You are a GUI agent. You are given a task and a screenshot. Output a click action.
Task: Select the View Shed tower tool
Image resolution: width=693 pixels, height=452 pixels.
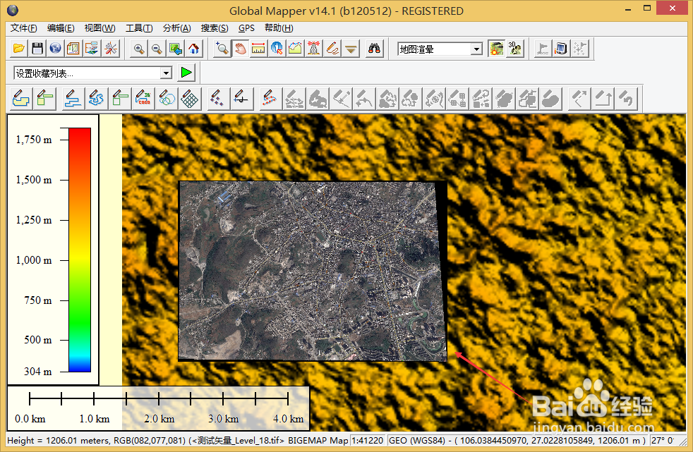[313, 49]
